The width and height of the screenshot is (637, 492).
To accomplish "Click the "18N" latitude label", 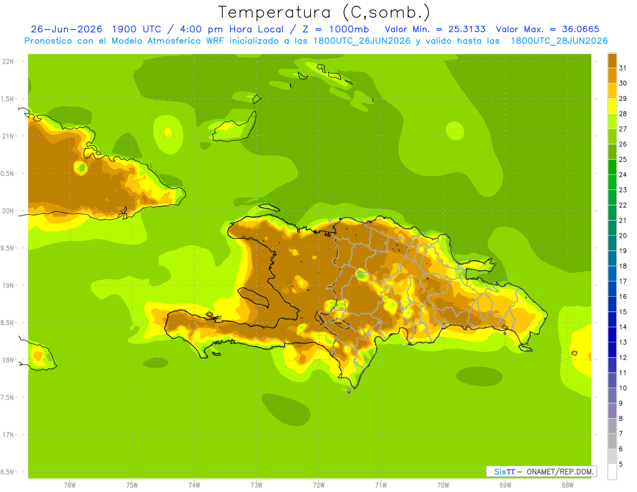I will click(8, 360).
